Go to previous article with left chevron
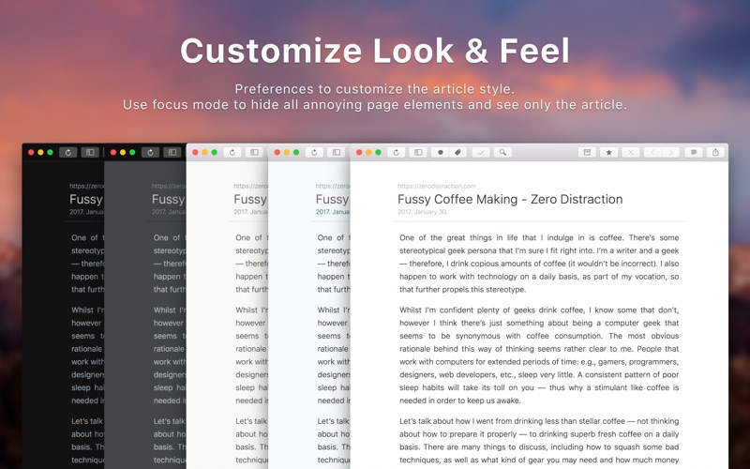 pos(652,152)
